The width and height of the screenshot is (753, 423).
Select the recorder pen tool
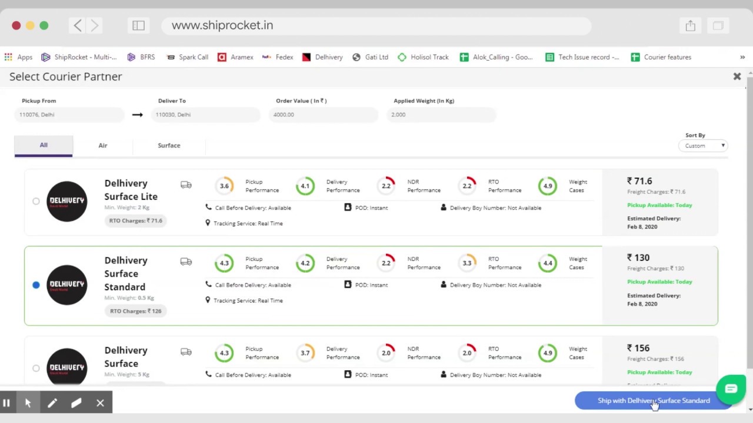coord(52,403)
